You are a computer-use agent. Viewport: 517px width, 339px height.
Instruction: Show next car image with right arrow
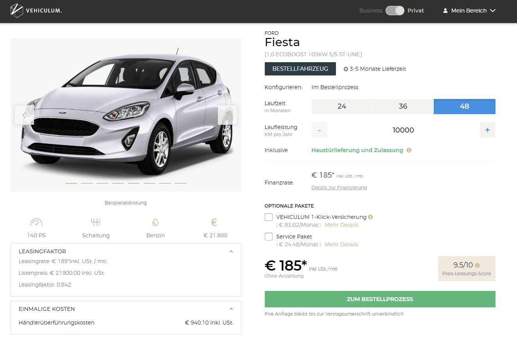click(227, 115)
